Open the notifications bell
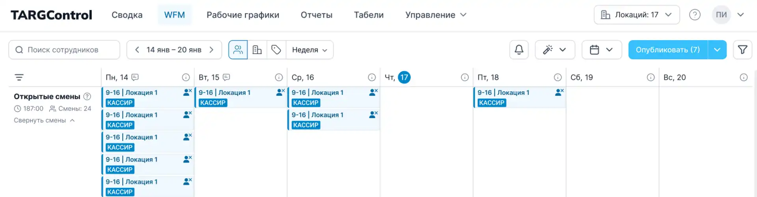This screenshot has width=757, height=197. click(519, 50)
